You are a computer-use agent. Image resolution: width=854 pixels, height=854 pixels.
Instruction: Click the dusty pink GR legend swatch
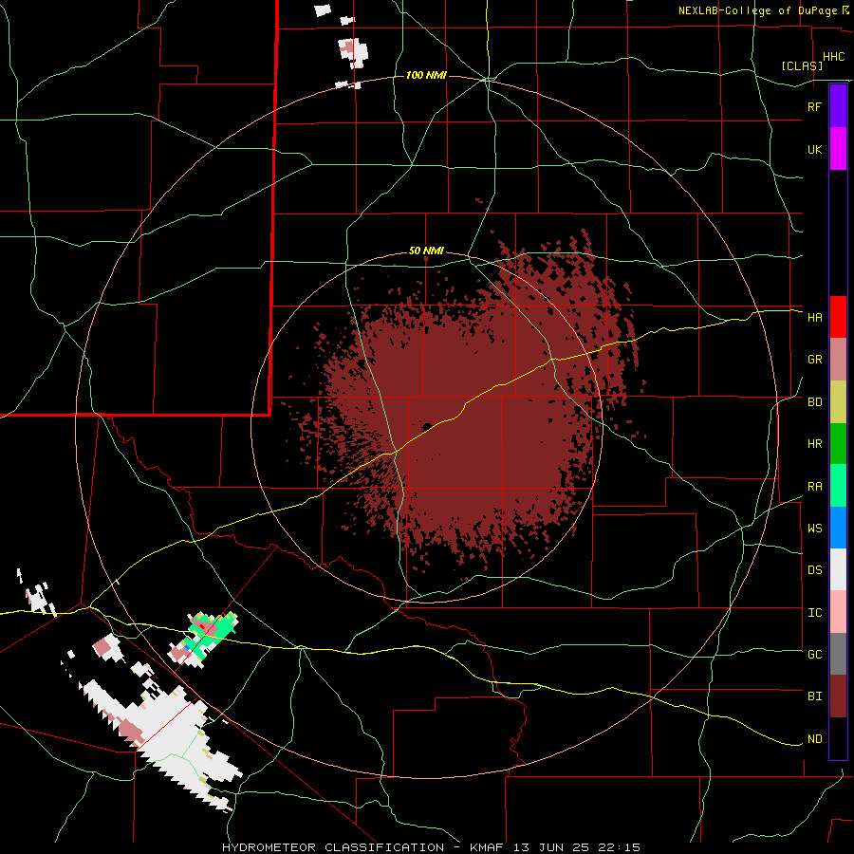pyautogui.click(x=838, y=360)
